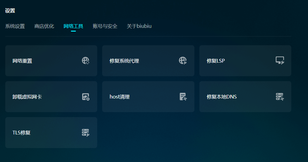
Task: Click the server wrench icon for TLS修复
Action: click(x=86, y=133)
